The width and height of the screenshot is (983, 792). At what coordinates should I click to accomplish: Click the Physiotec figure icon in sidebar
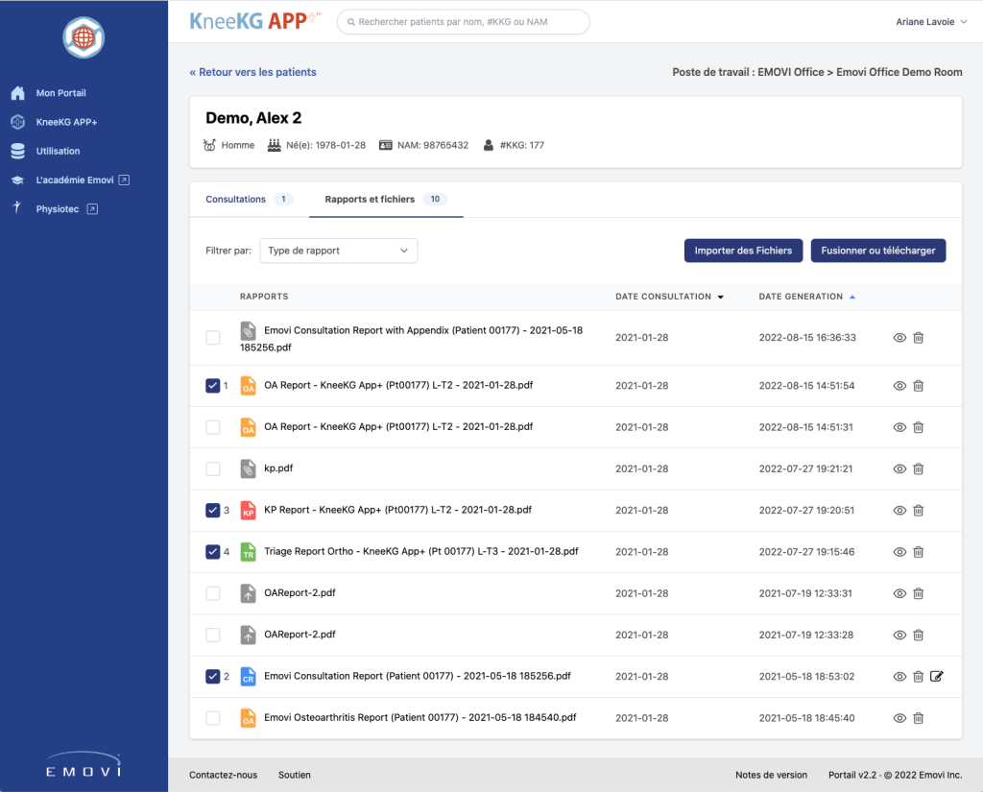(x=17, y=208)
